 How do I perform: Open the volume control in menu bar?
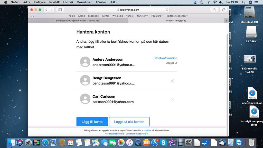tap(221, 2)
